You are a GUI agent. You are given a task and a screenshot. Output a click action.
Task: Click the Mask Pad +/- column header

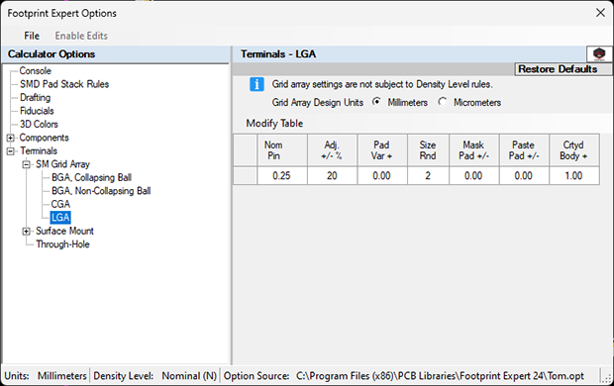[x=473, y=150]
